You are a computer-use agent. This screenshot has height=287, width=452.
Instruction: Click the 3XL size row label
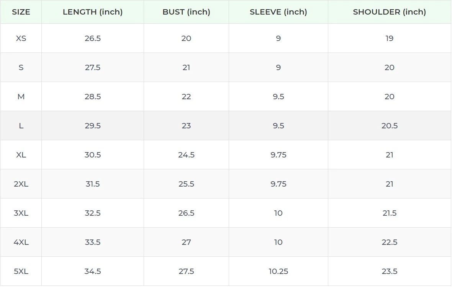point(21,213)
